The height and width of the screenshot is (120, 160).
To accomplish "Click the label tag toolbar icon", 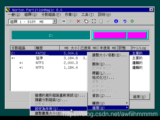I will [x=86, y=21].
